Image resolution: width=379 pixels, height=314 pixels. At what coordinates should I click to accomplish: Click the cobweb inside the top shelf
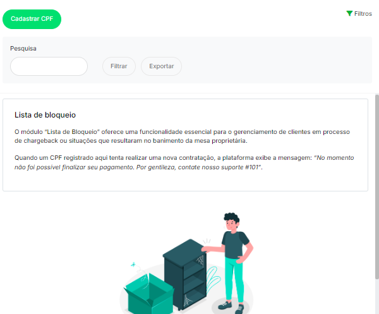point(200,260)
